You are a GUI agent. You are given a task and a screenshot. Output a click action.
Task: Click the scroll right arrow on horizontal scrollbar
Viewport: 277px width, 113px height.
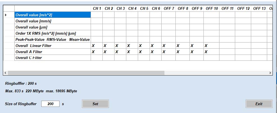tap(270, 73)
